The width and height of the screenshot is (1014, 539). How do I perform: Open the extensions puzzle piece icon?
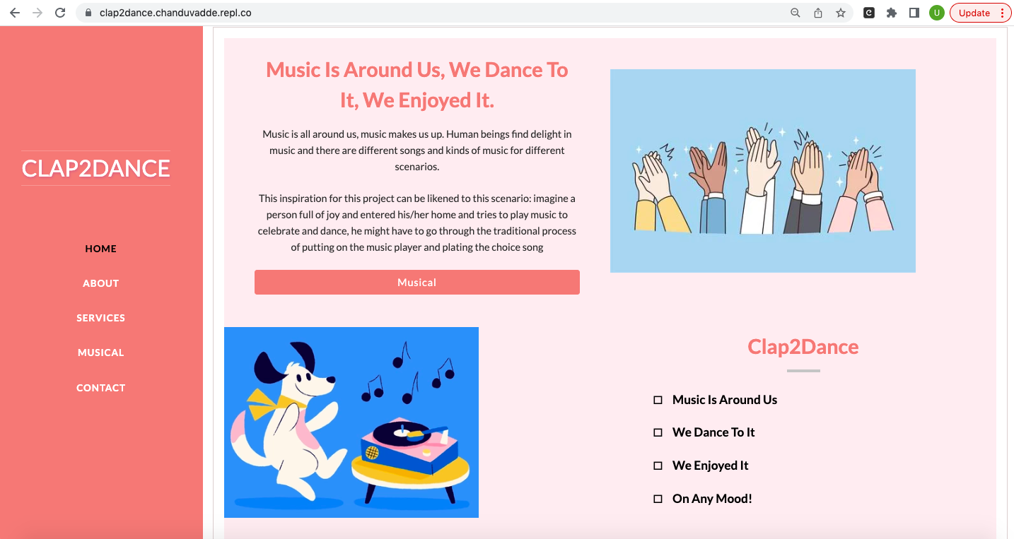pyautogui.click(x=892, y=13)
